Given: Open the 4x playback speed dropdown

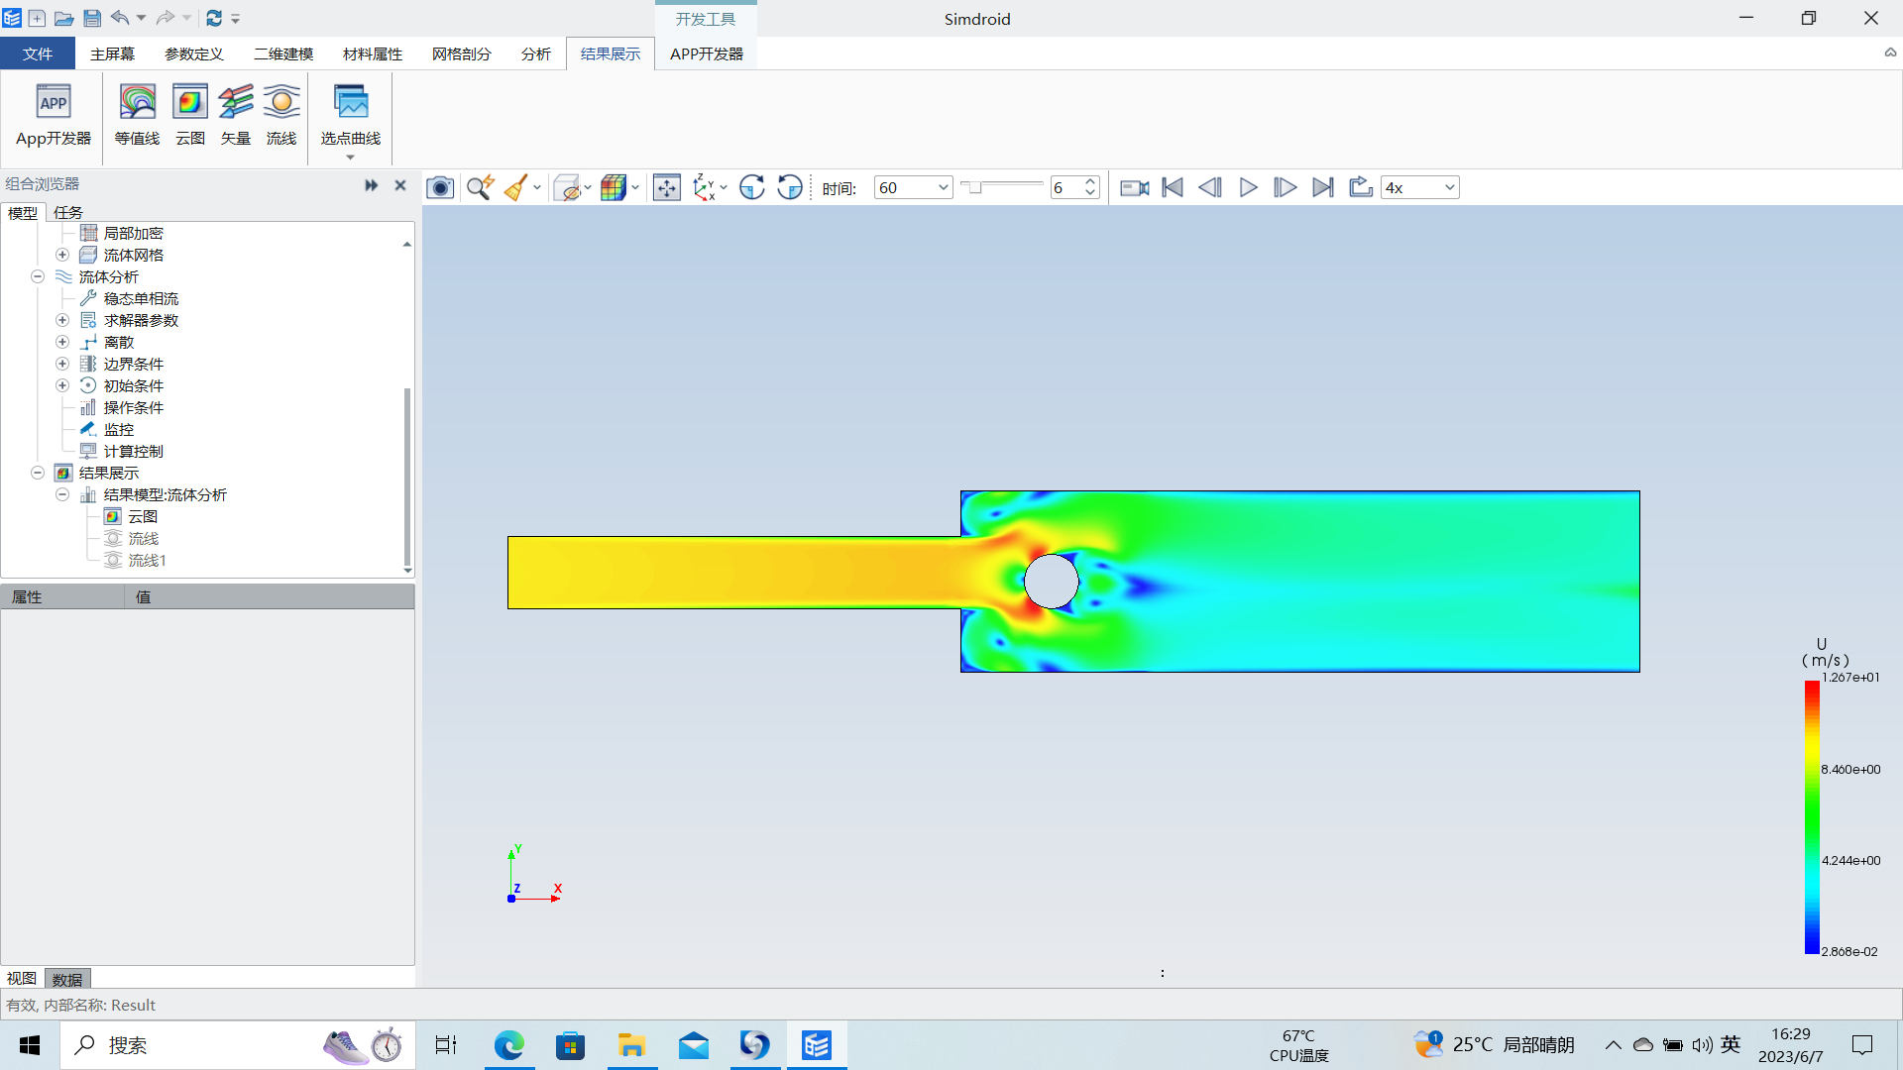Looking at the screenshot, I should pyautogui.click(x=1449, y=187).
